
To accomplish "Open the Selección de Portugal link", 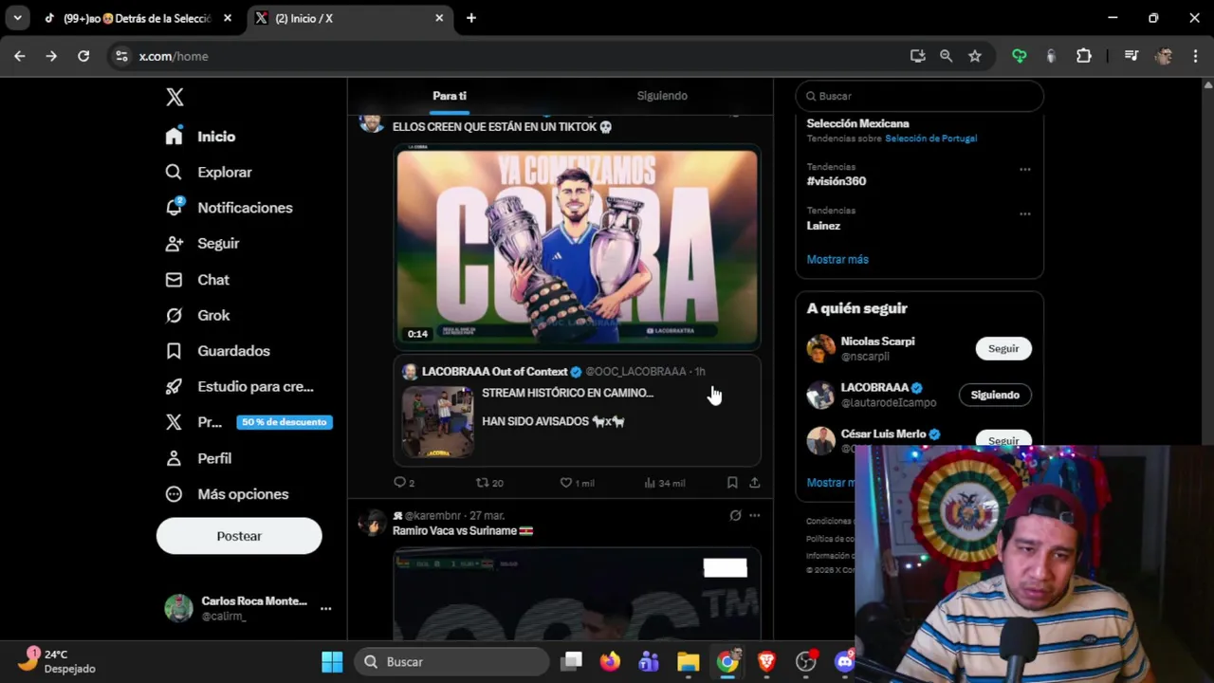I will [930, 138].
